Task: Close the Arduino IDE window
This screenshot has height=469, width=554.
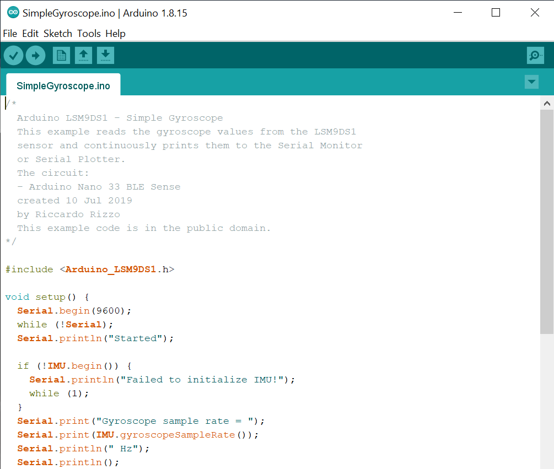Action: point(535,13)
